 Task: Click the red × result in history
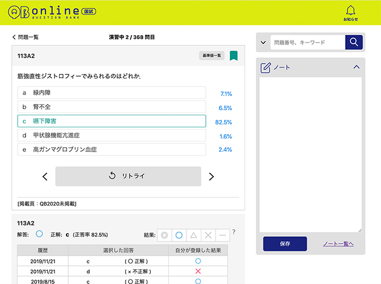[x=198, y=272]
